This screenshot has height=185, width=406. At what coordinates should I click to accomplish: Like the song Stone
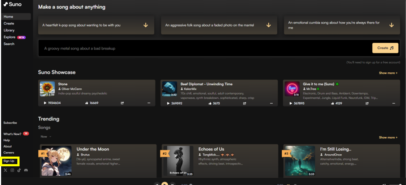point(87,103)
